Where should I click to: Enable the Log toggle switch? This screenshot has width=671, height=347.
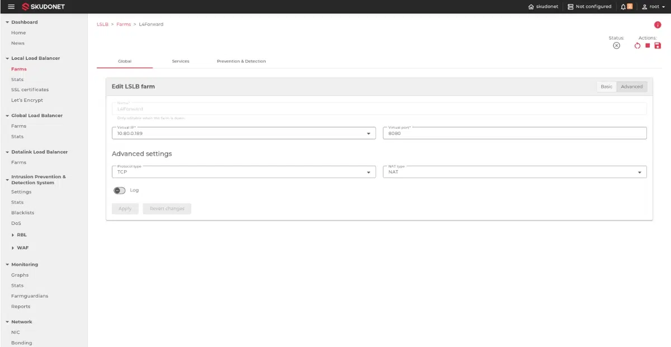pyautogui.click(x=119, y=190)
